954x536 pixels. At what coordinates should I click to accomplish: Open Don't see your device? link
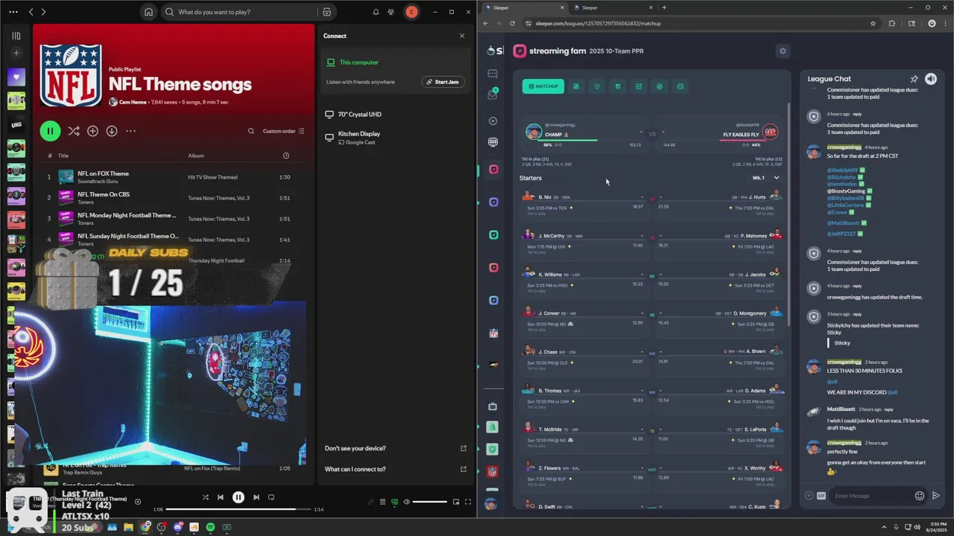point(395,448)
